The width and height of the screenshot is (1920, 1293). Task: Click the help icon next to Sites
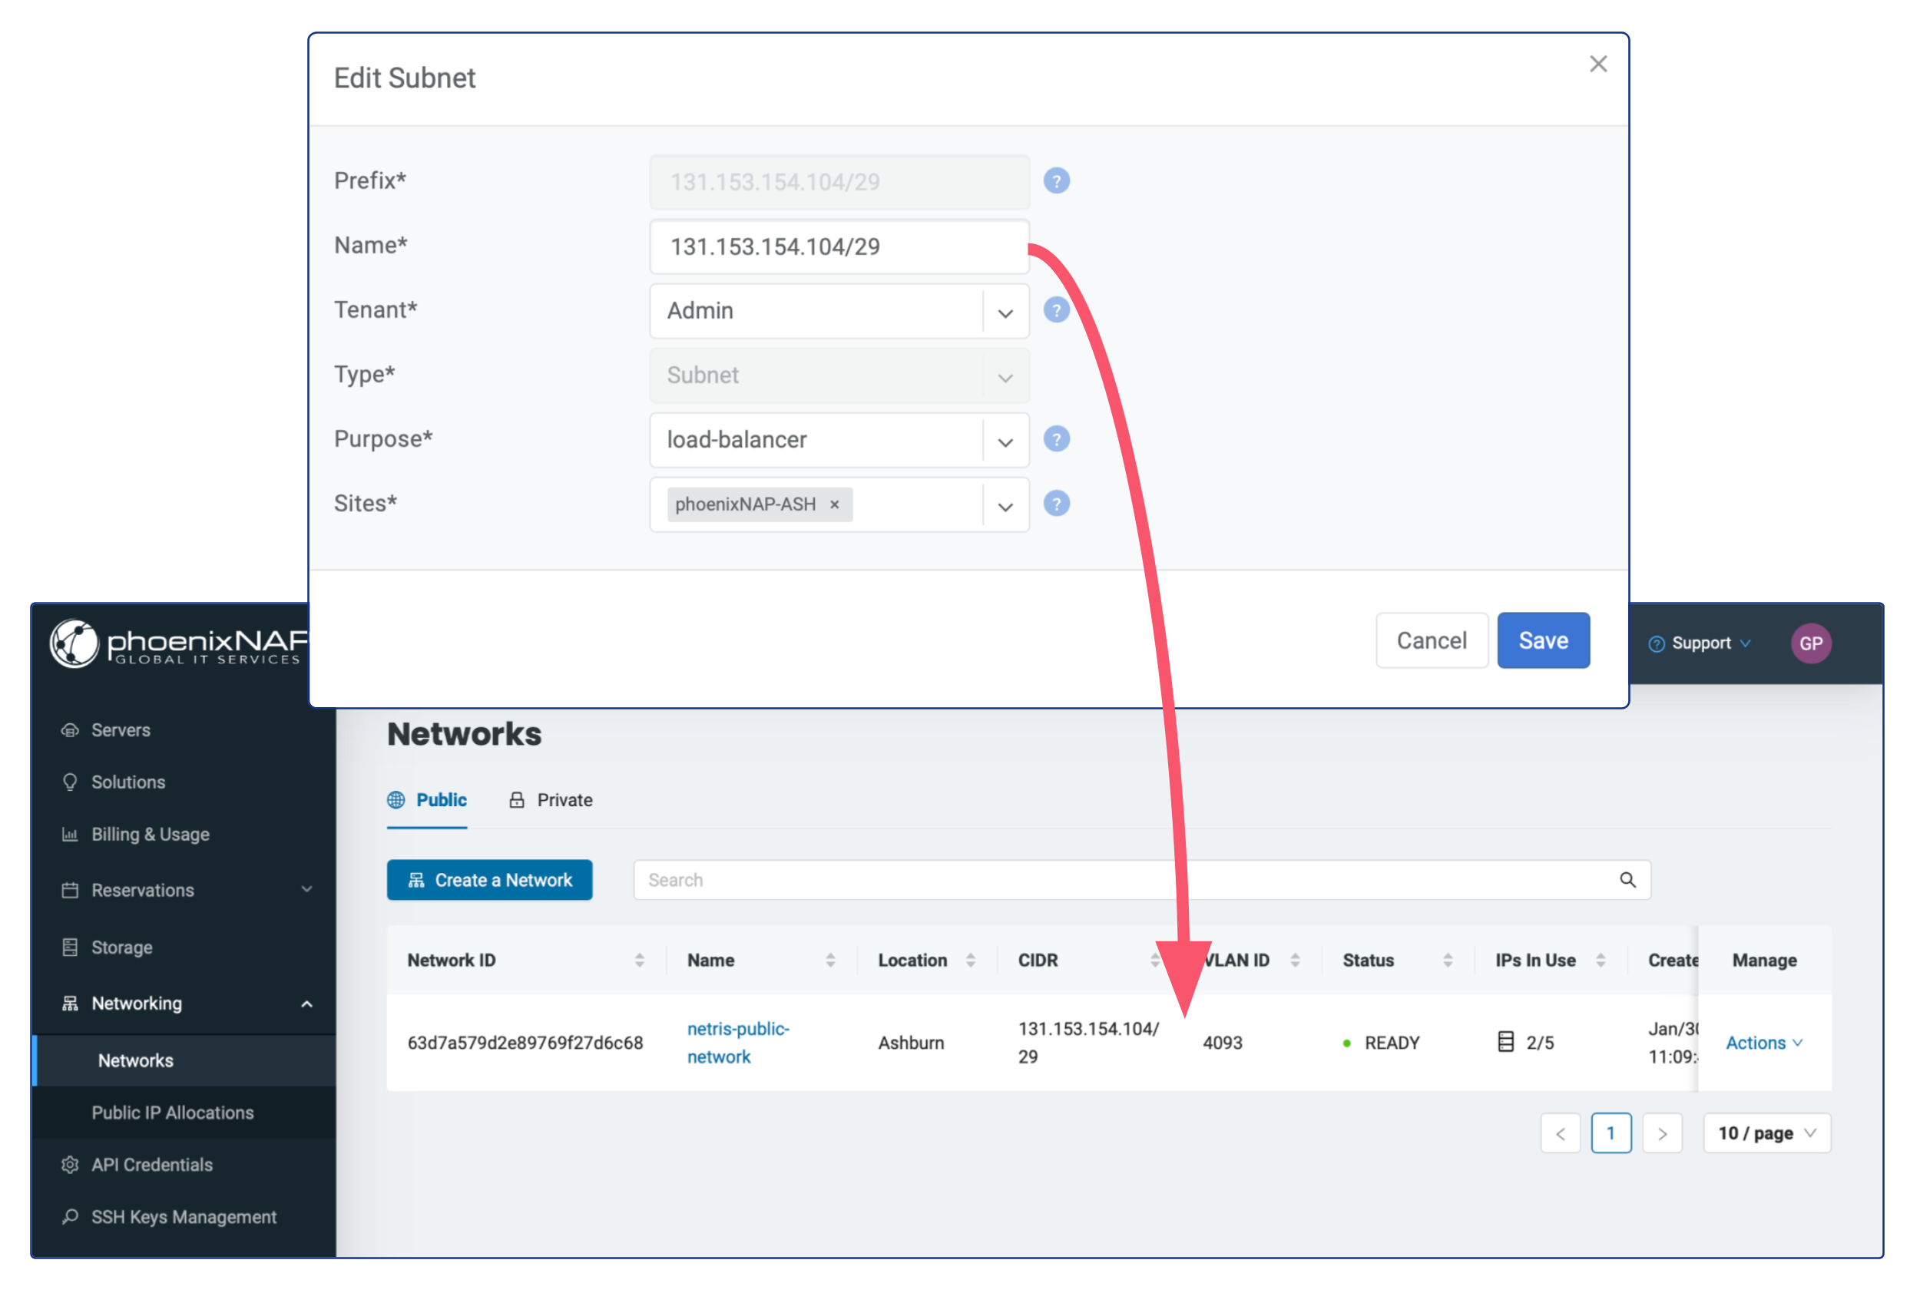tap(1056, 503)
